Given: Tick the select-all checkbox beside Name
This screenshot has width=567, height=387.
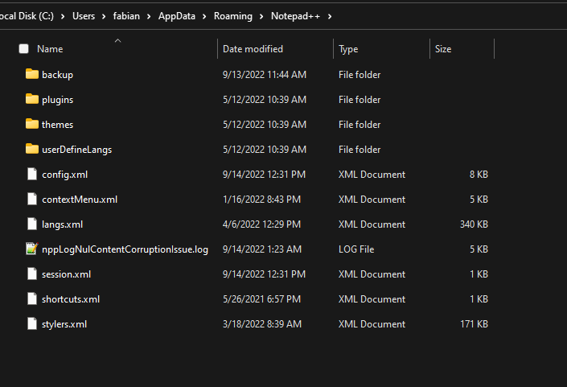Looking at the screenshot, I should pyautogui.click(x=24, y=49).
